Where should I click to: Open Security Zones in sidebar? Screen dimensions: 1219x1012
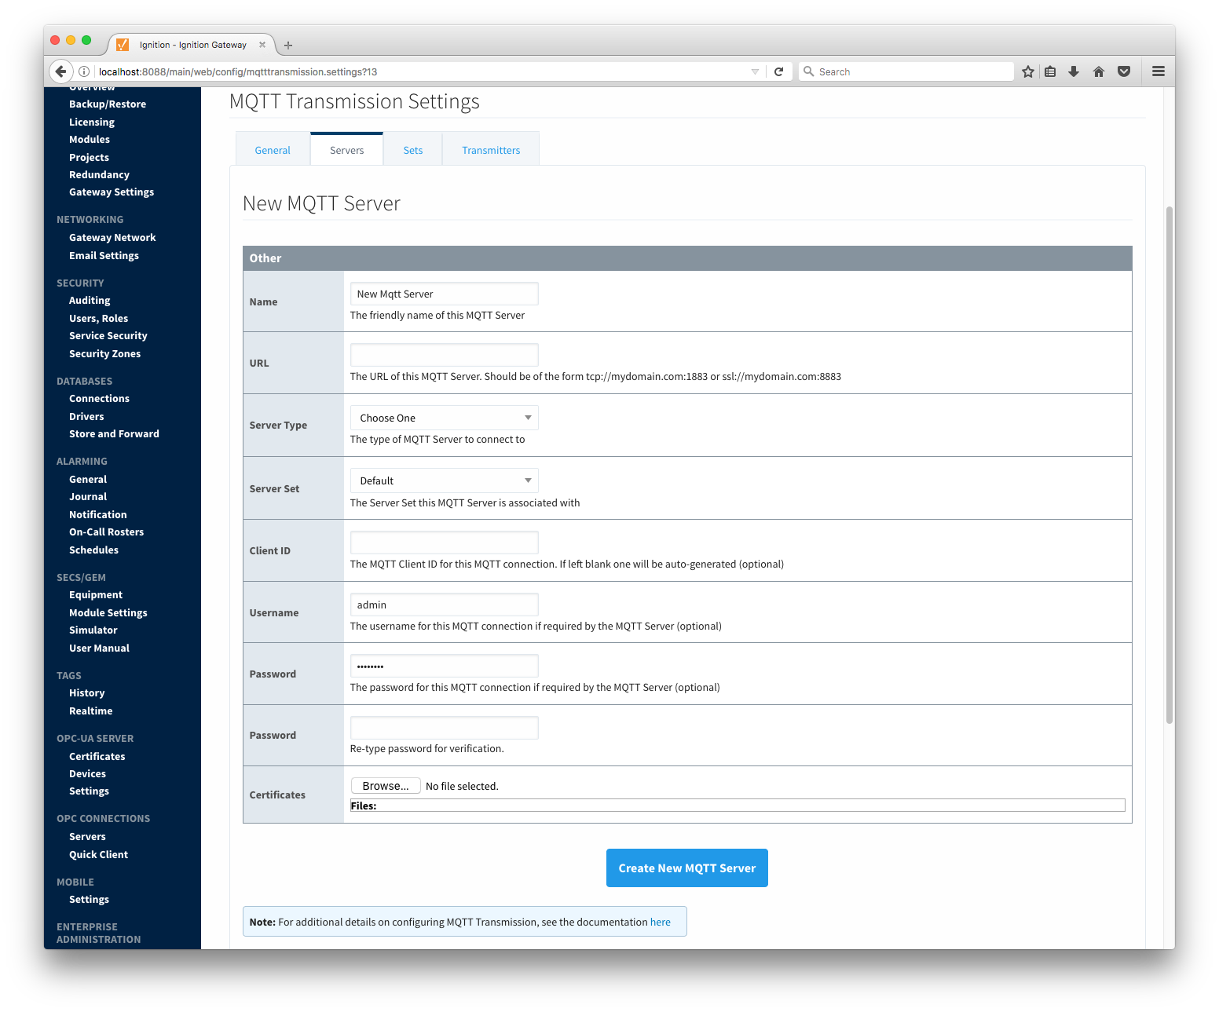click(x=104, y=353)
